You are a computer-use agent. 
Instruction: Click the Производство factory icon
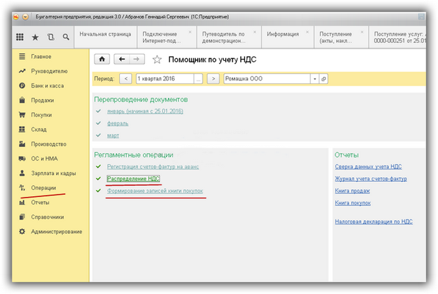coord(22,144)
